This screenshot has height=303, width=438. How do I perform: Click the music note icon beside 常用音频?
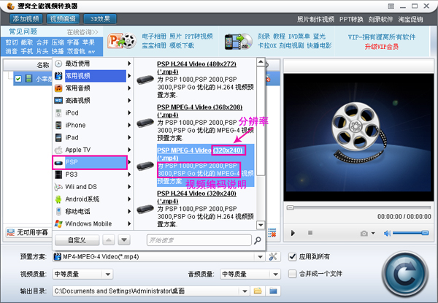coord(58,88)
